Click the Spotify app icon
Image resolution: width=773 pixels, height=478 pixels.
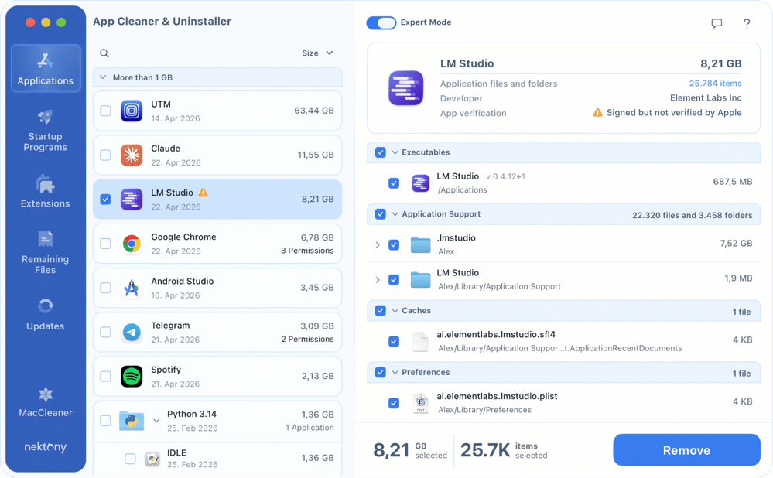[132, 377]
